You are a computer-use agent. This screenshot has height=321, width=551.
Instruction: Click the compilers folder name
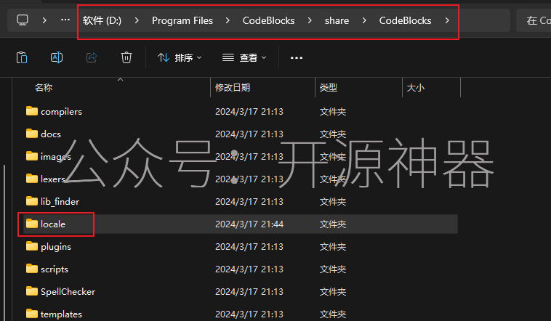[61, 112]
